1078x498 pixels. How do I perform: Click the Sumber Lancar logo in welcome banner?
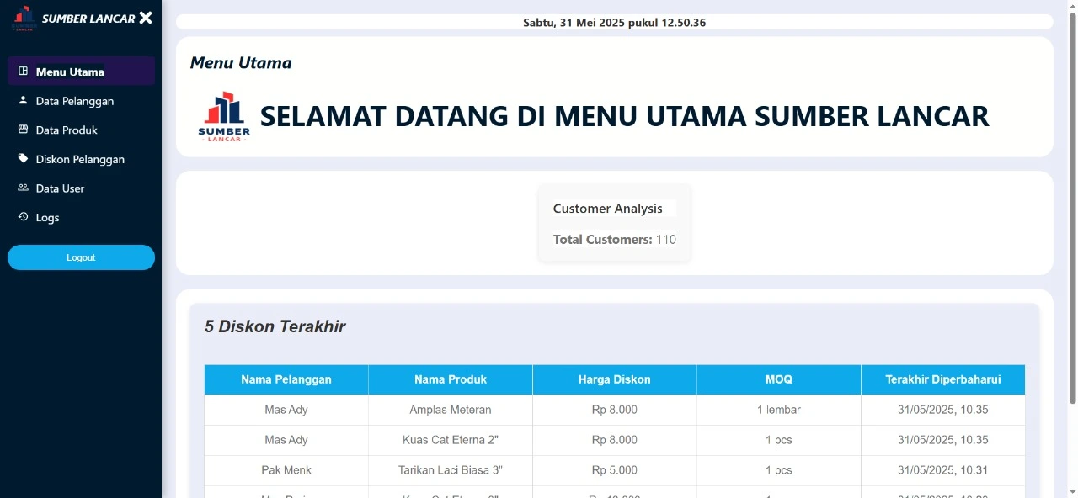(223, 115)
